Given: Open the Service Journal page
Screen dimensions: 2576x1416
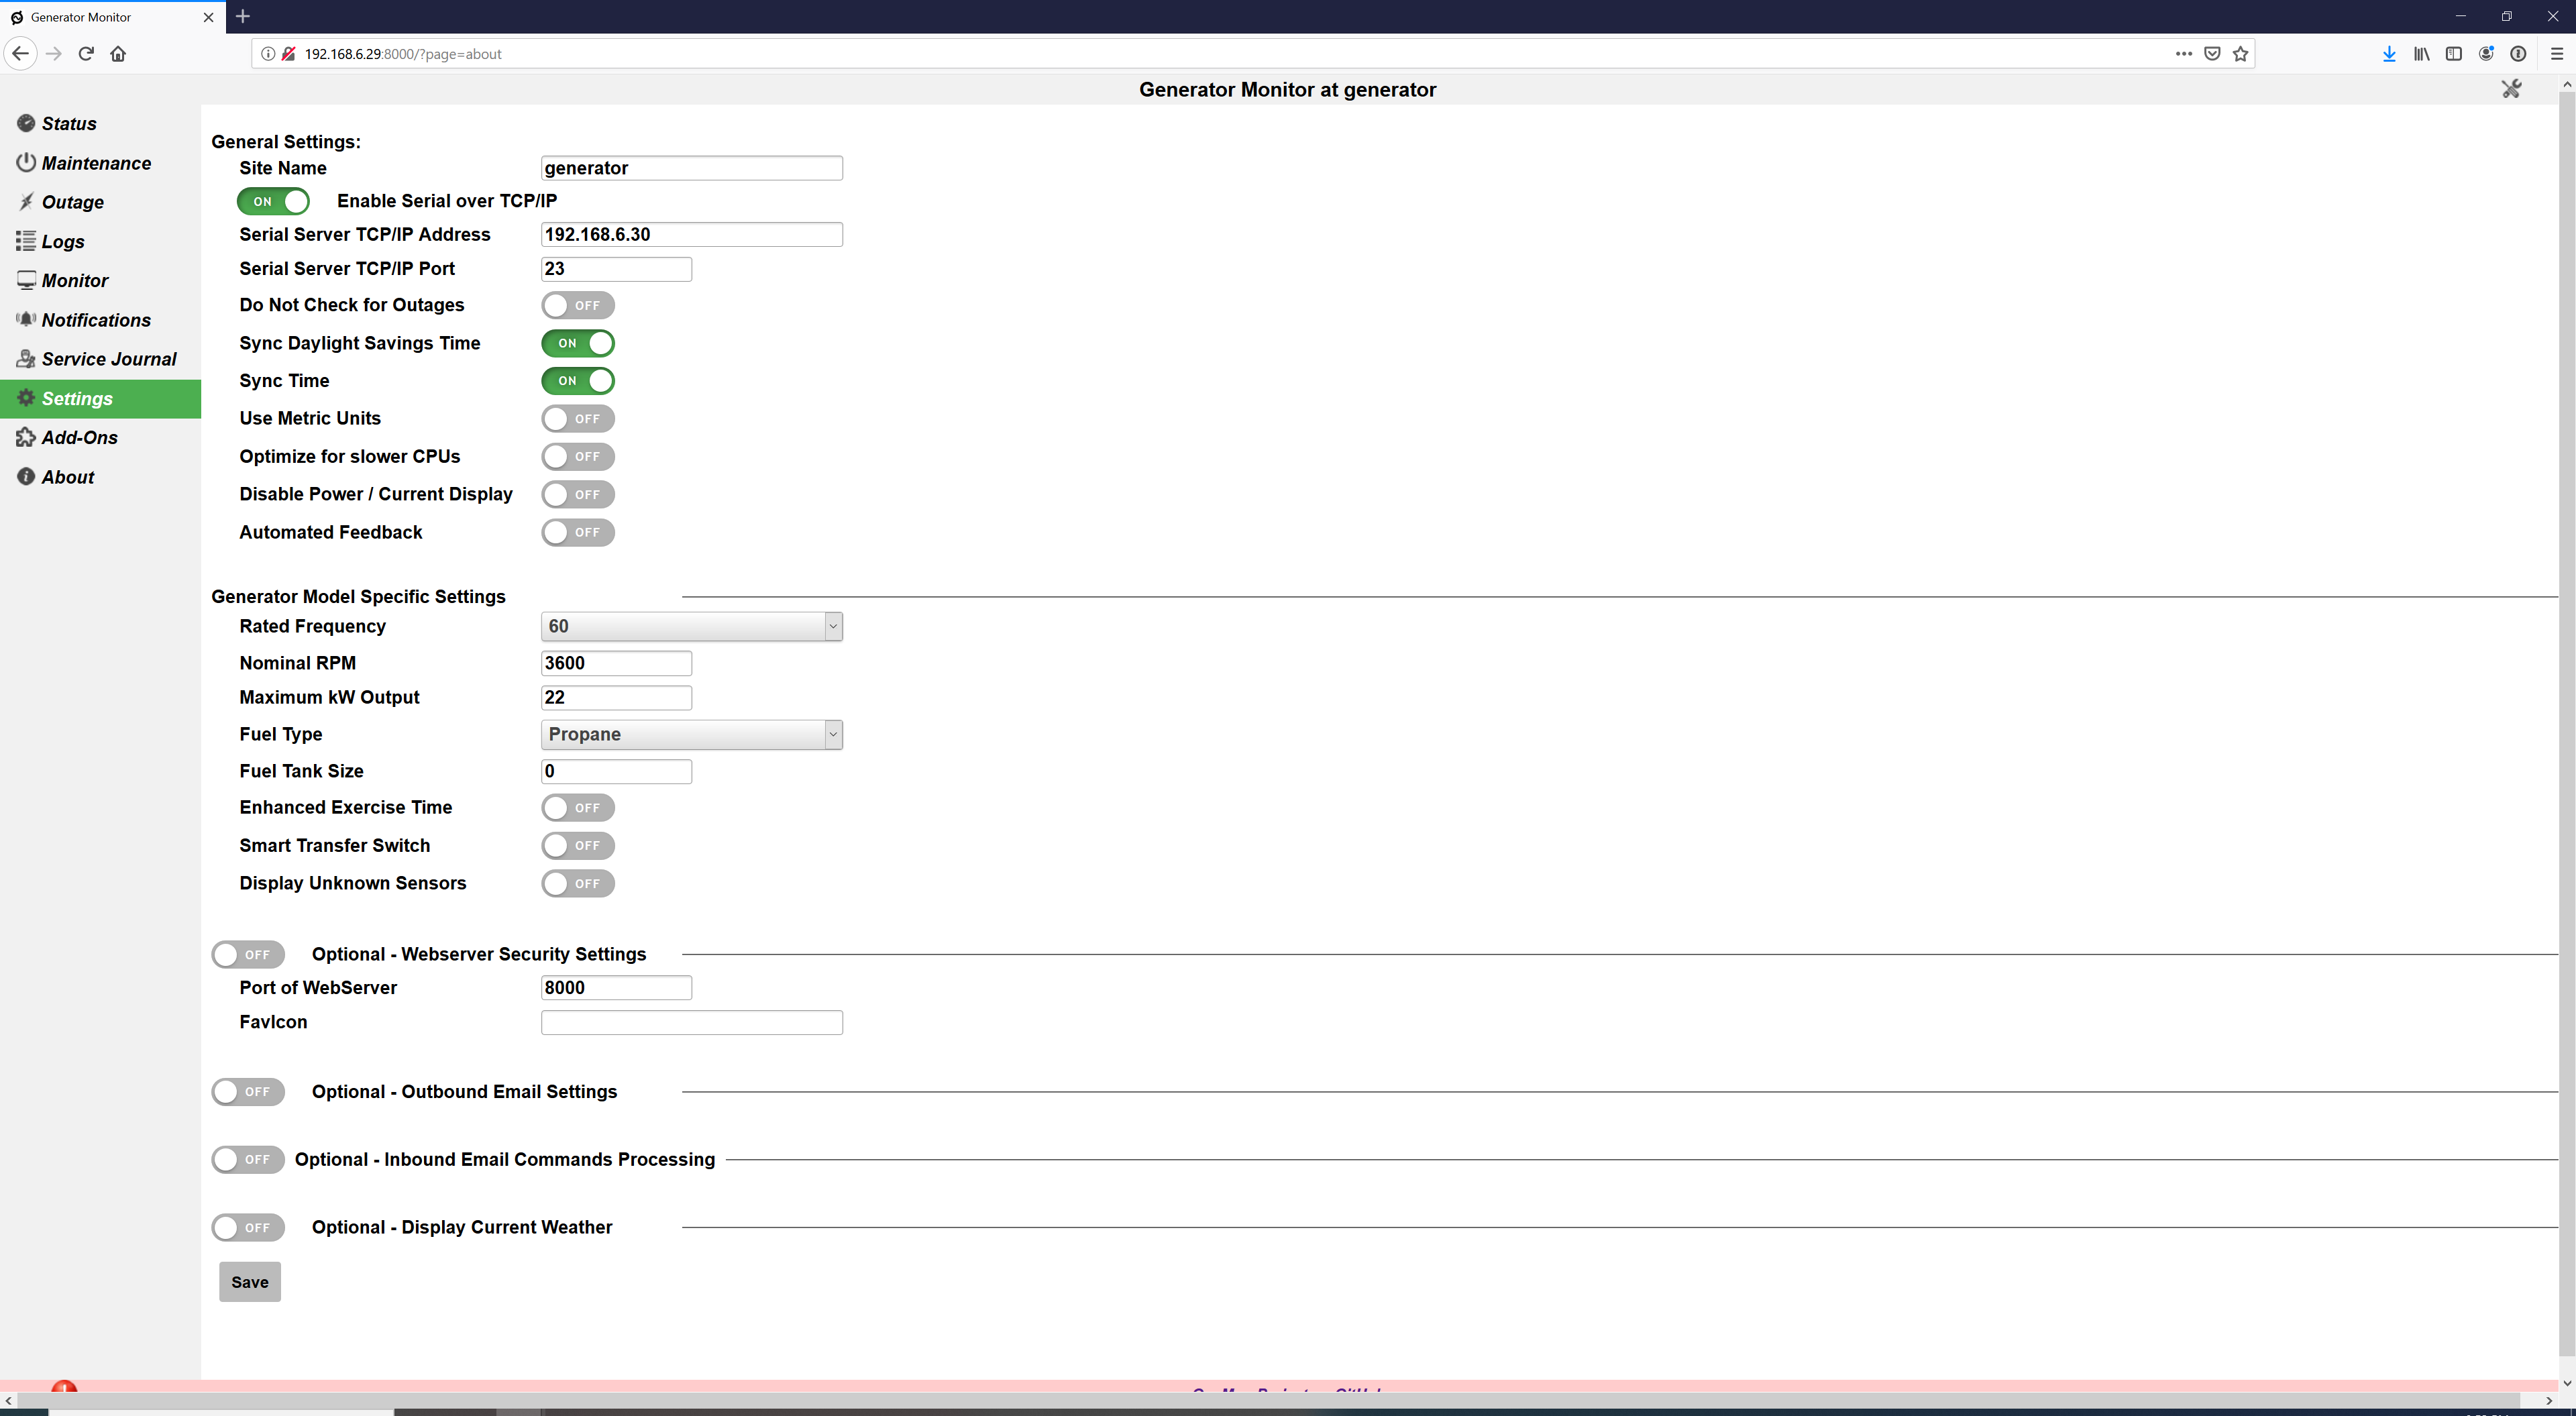Looking at the screenshot, I should (x=100, y=359).
